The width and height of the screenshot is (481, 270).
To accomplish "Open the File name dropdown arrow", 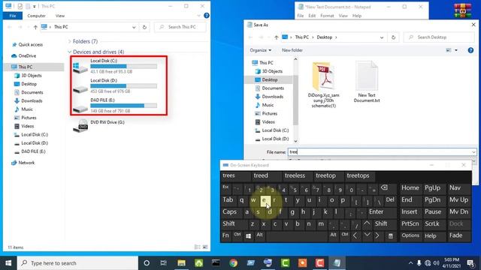I will click(x=473, y=151).
